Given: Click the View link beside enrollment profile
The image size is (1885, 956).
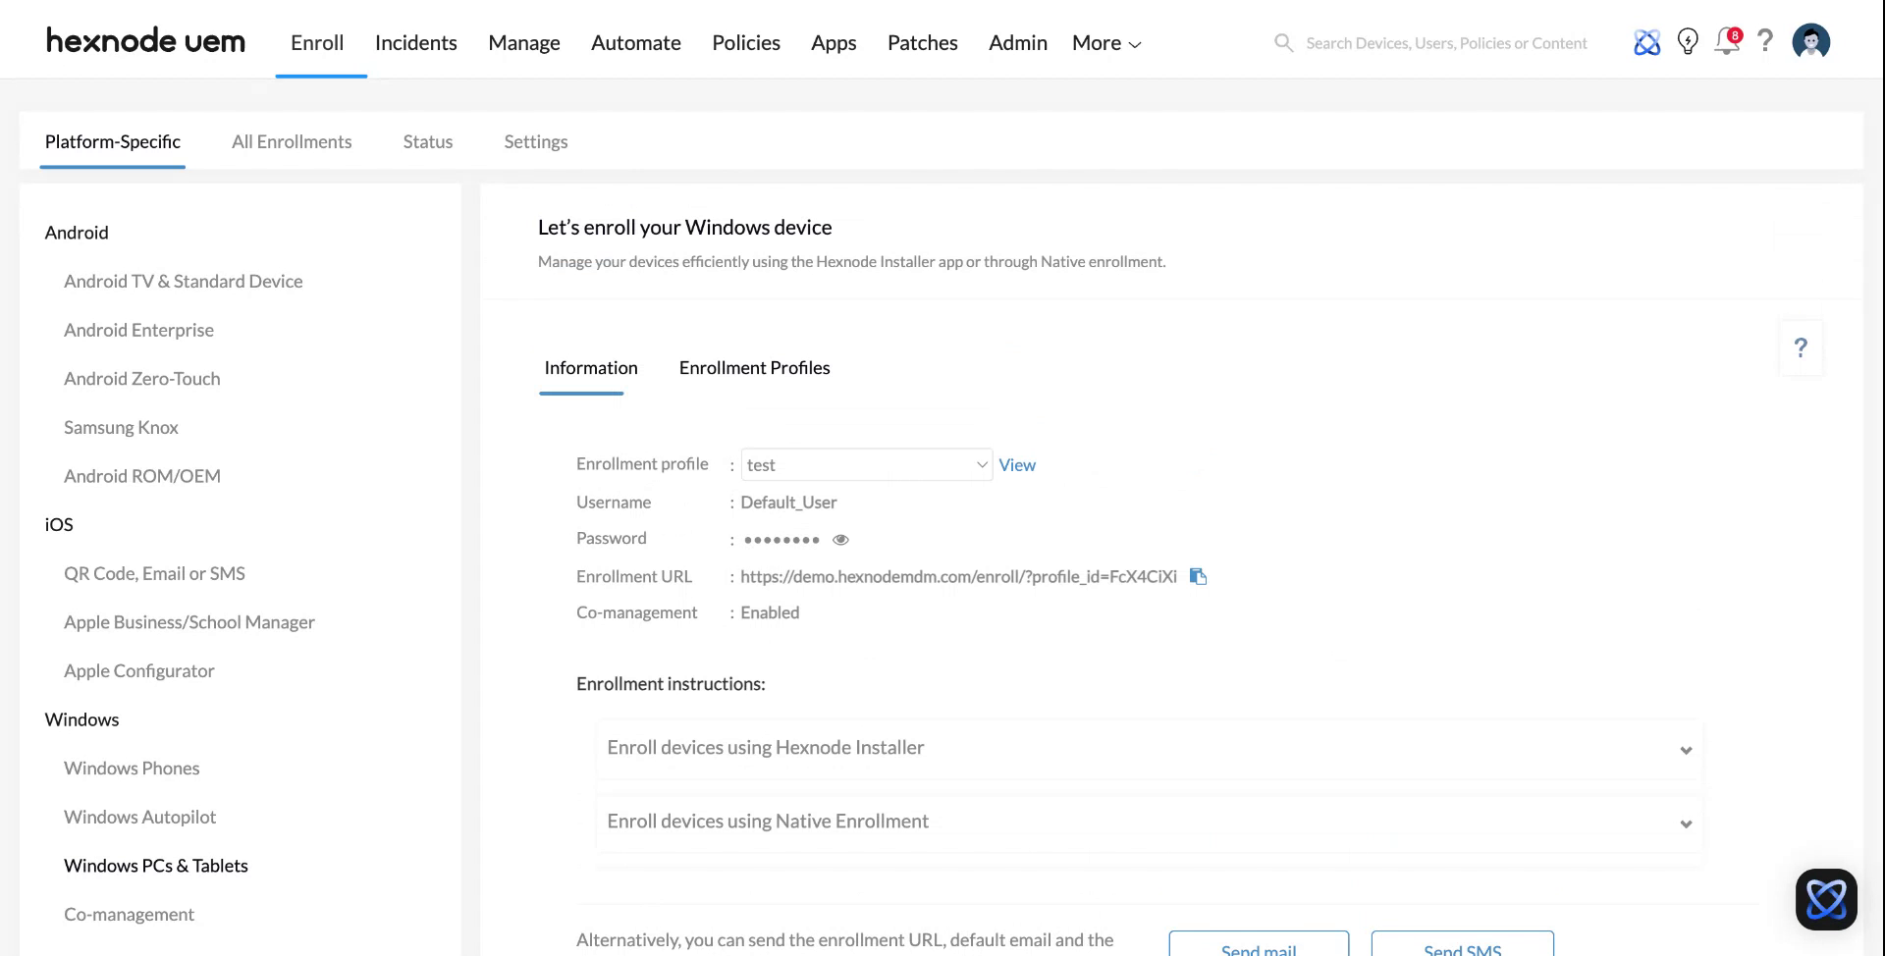Looking at the screenshot, I should coord(1017,464).
